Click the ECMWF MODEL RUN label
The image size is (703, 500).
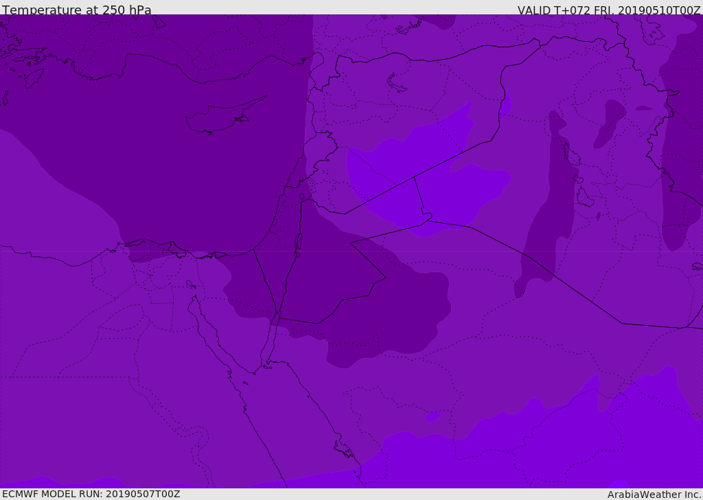point(91,494)
